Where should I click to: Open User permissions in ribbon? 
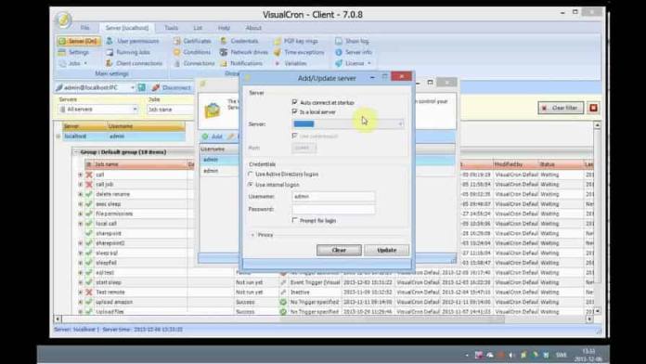(x=132, y=41)
